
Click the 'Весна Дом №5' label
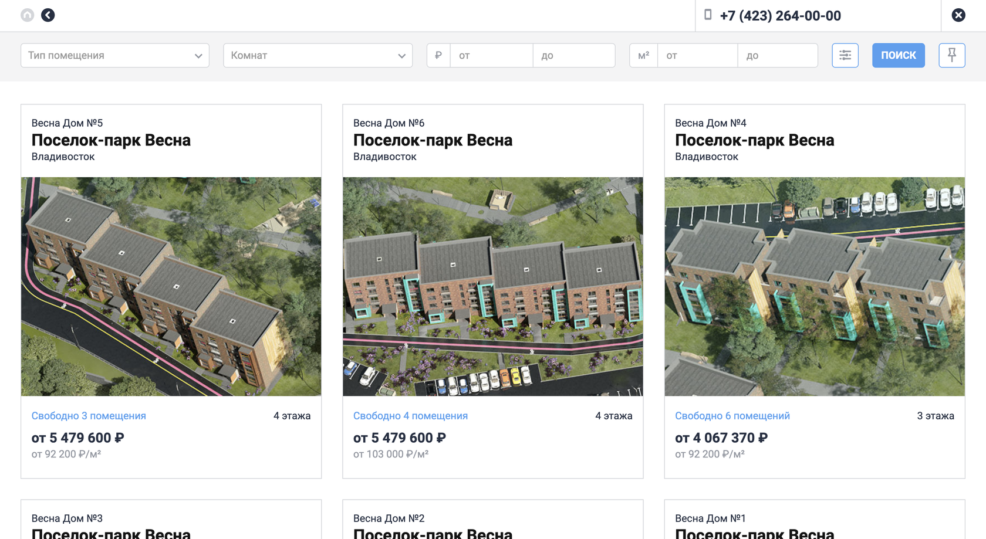[x=67, y=123]
